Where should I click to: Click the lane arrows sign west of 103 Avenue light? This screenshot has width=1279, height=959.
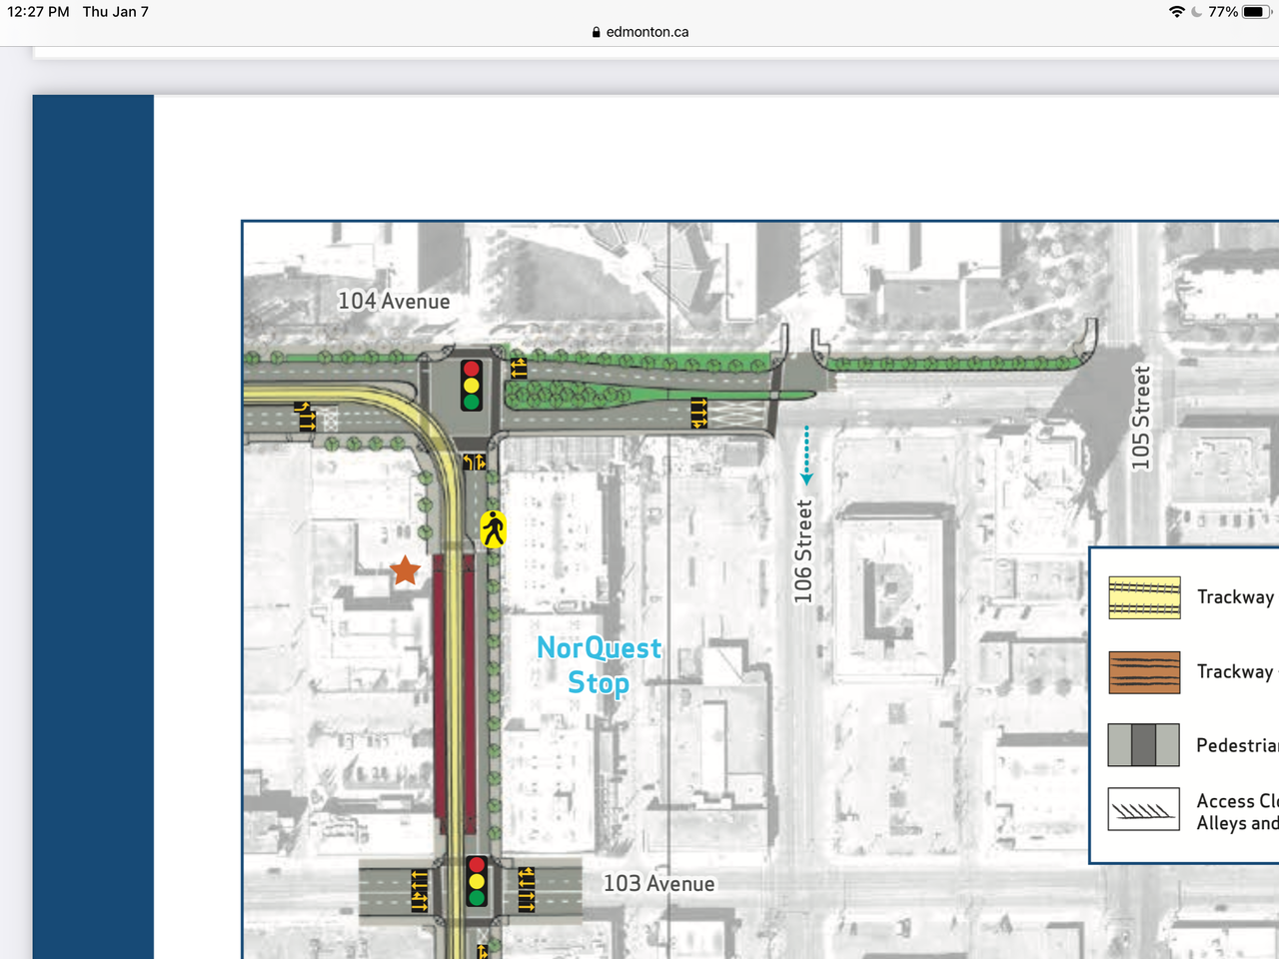pyautogui.click(x=420, y=890)
